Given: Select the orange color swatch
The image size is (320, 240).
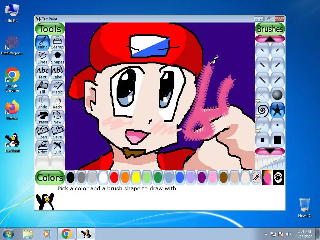Looking at the screenshot, I should coord(125,177).
